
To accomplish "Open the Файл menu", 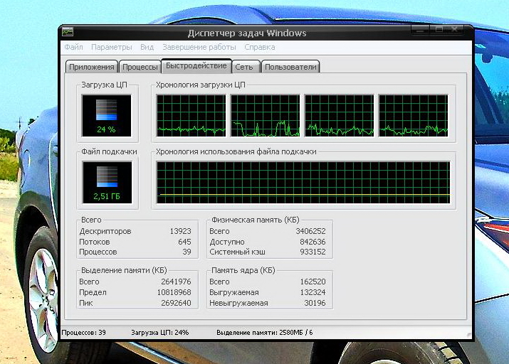I will (73, 48).
